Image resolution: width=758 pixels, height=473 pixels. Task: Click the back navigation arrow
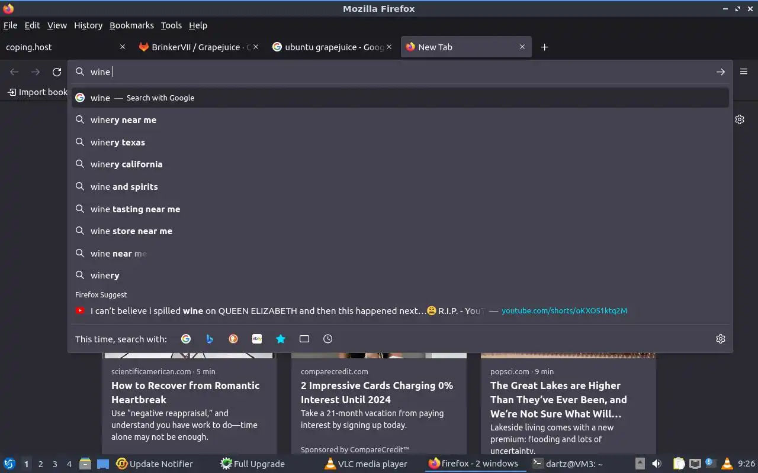14,72
